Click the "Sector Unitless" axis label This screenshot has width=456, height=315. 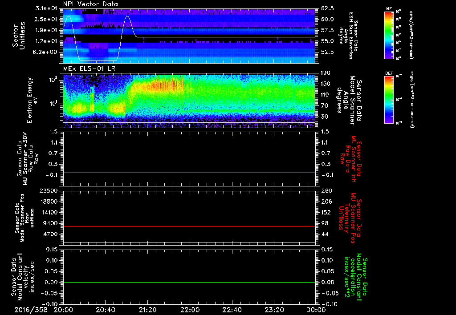tap(19, 36)
